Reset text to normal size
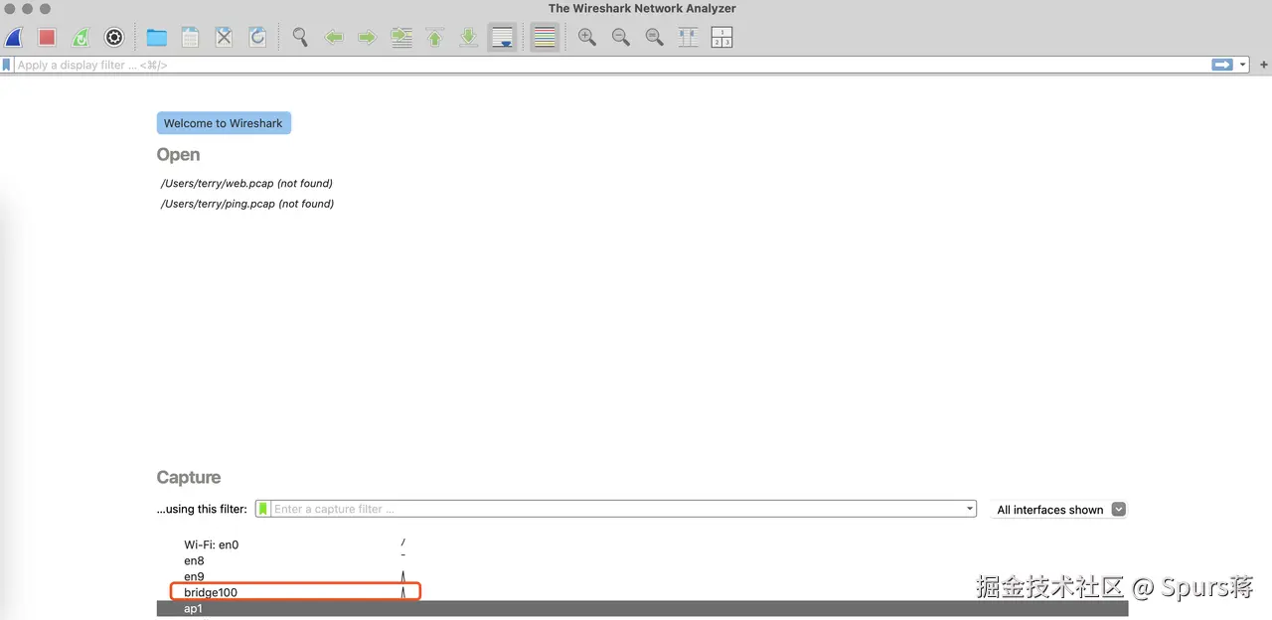The width and height of the screenshot is (1272, 620). point(655,38)
